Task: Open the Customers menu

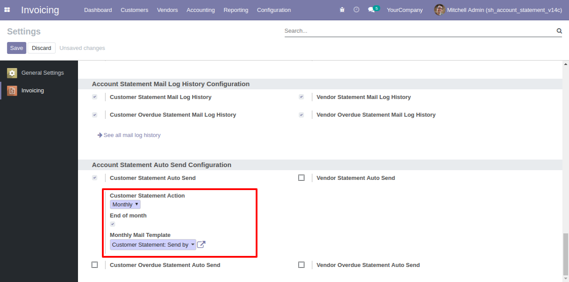Action: 134,10
